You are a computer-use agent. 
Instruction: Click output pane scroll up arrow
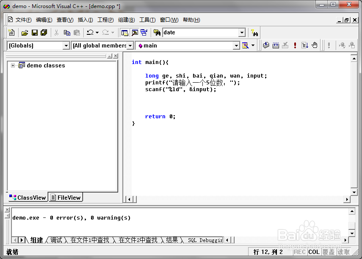[352, 211]
